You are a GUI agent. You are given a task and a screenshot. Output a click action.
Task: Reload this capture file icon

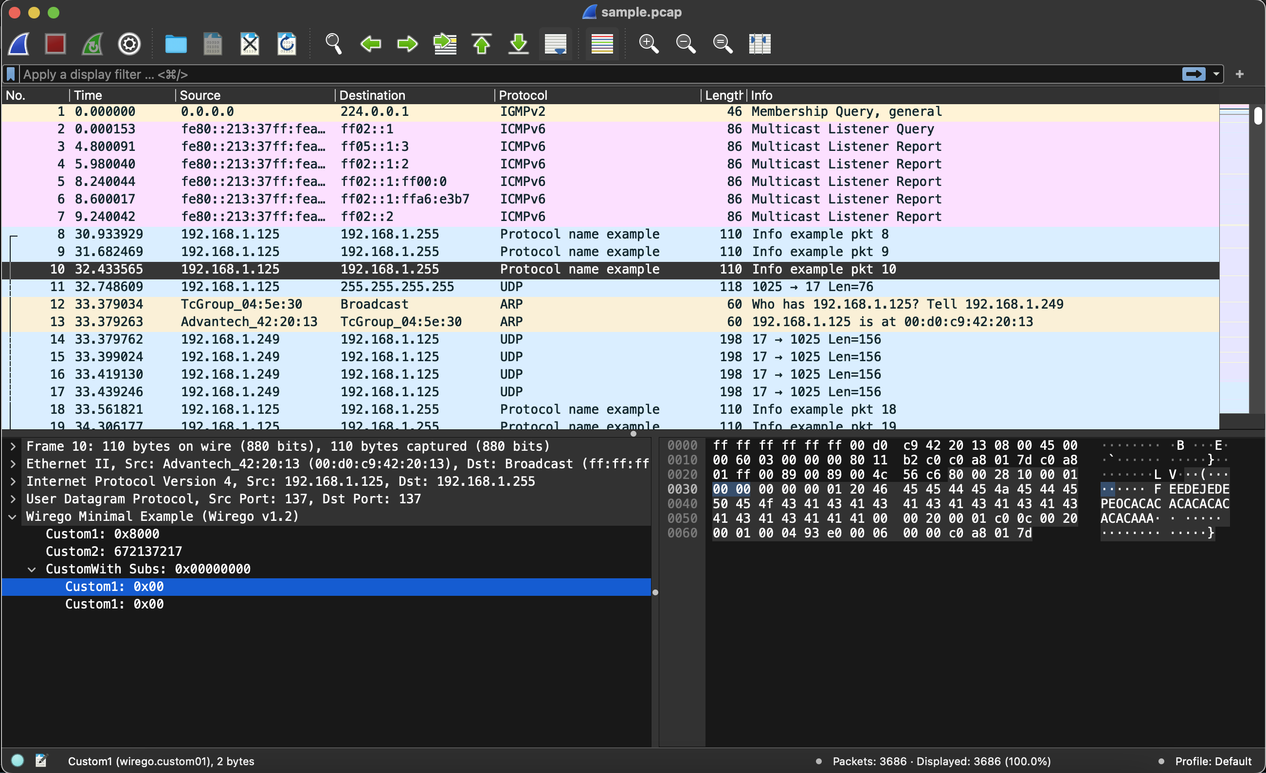click(287, 44)
